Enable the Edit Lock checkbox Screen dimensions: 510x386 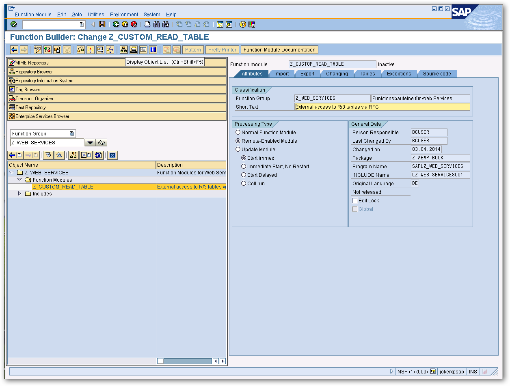tap(354, 201)
